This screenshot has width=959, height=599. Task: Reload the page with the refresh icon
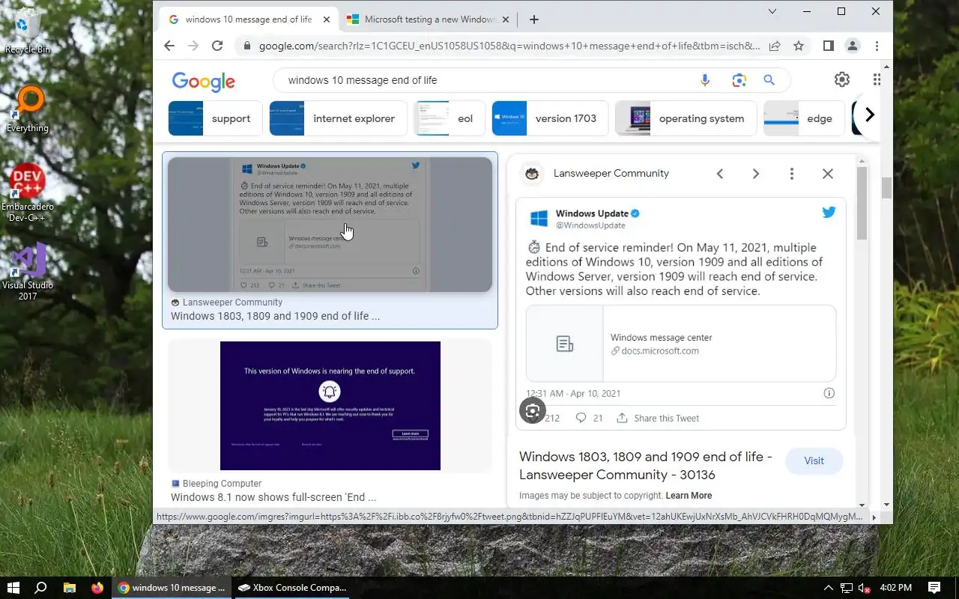point(217,46)
